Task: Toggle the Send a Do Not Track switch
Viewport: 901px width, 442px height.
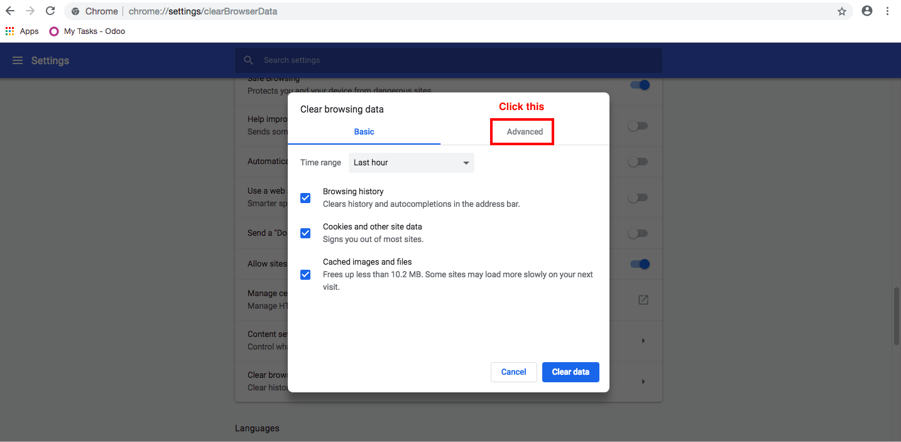Action: pyautogui.click(x=638, y=233)
